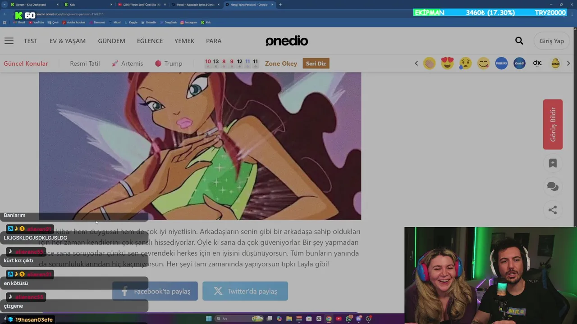Open the Kick bookmark

(x=206, y=22)
